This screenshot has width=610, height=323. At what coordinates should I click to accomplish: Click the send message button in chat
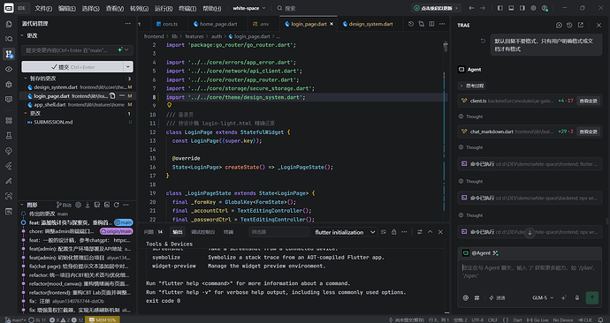point(592,297)
